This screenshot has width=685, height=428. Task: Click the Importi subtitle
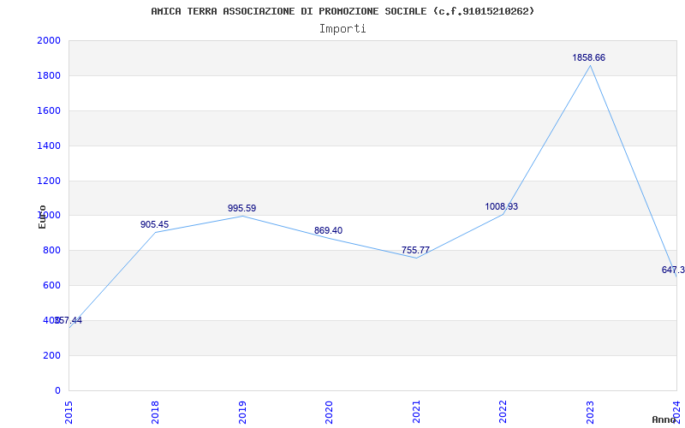tap(342, 28)
